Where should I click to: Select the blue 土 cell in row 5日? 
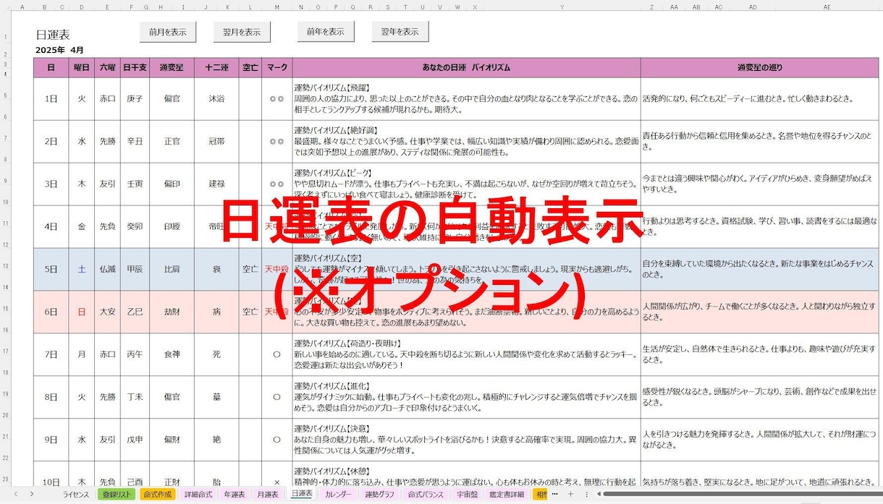pyautogui.click(x=82, y=269)
